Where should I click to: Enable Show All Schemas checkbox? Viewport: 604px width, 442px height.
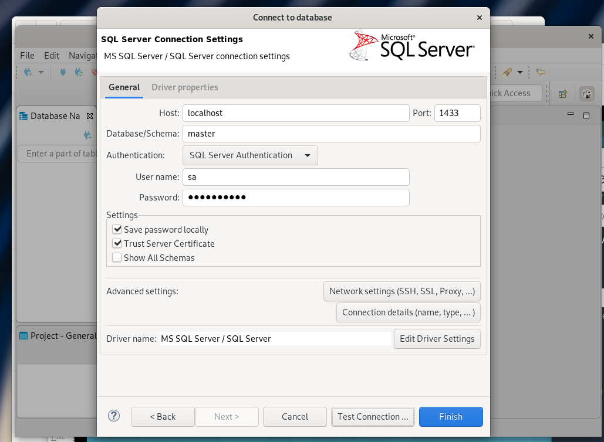[117, 258]
